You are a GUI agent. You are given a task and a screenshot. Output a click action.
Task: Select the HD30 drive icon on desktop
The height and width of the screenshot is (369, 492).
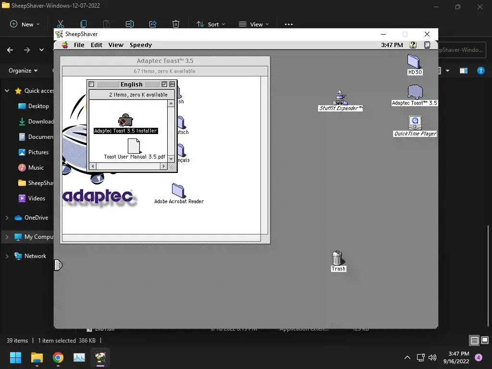(x=414, y=61)
